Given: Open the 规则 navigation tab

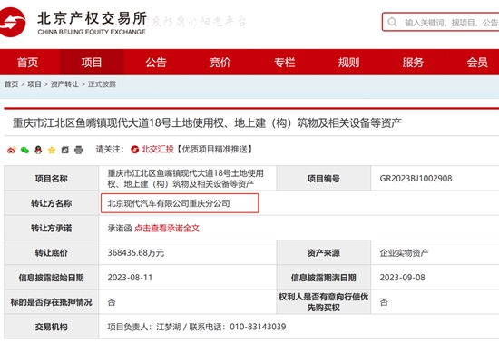Looking at the screenshot, I should click(x=348, y=62).
